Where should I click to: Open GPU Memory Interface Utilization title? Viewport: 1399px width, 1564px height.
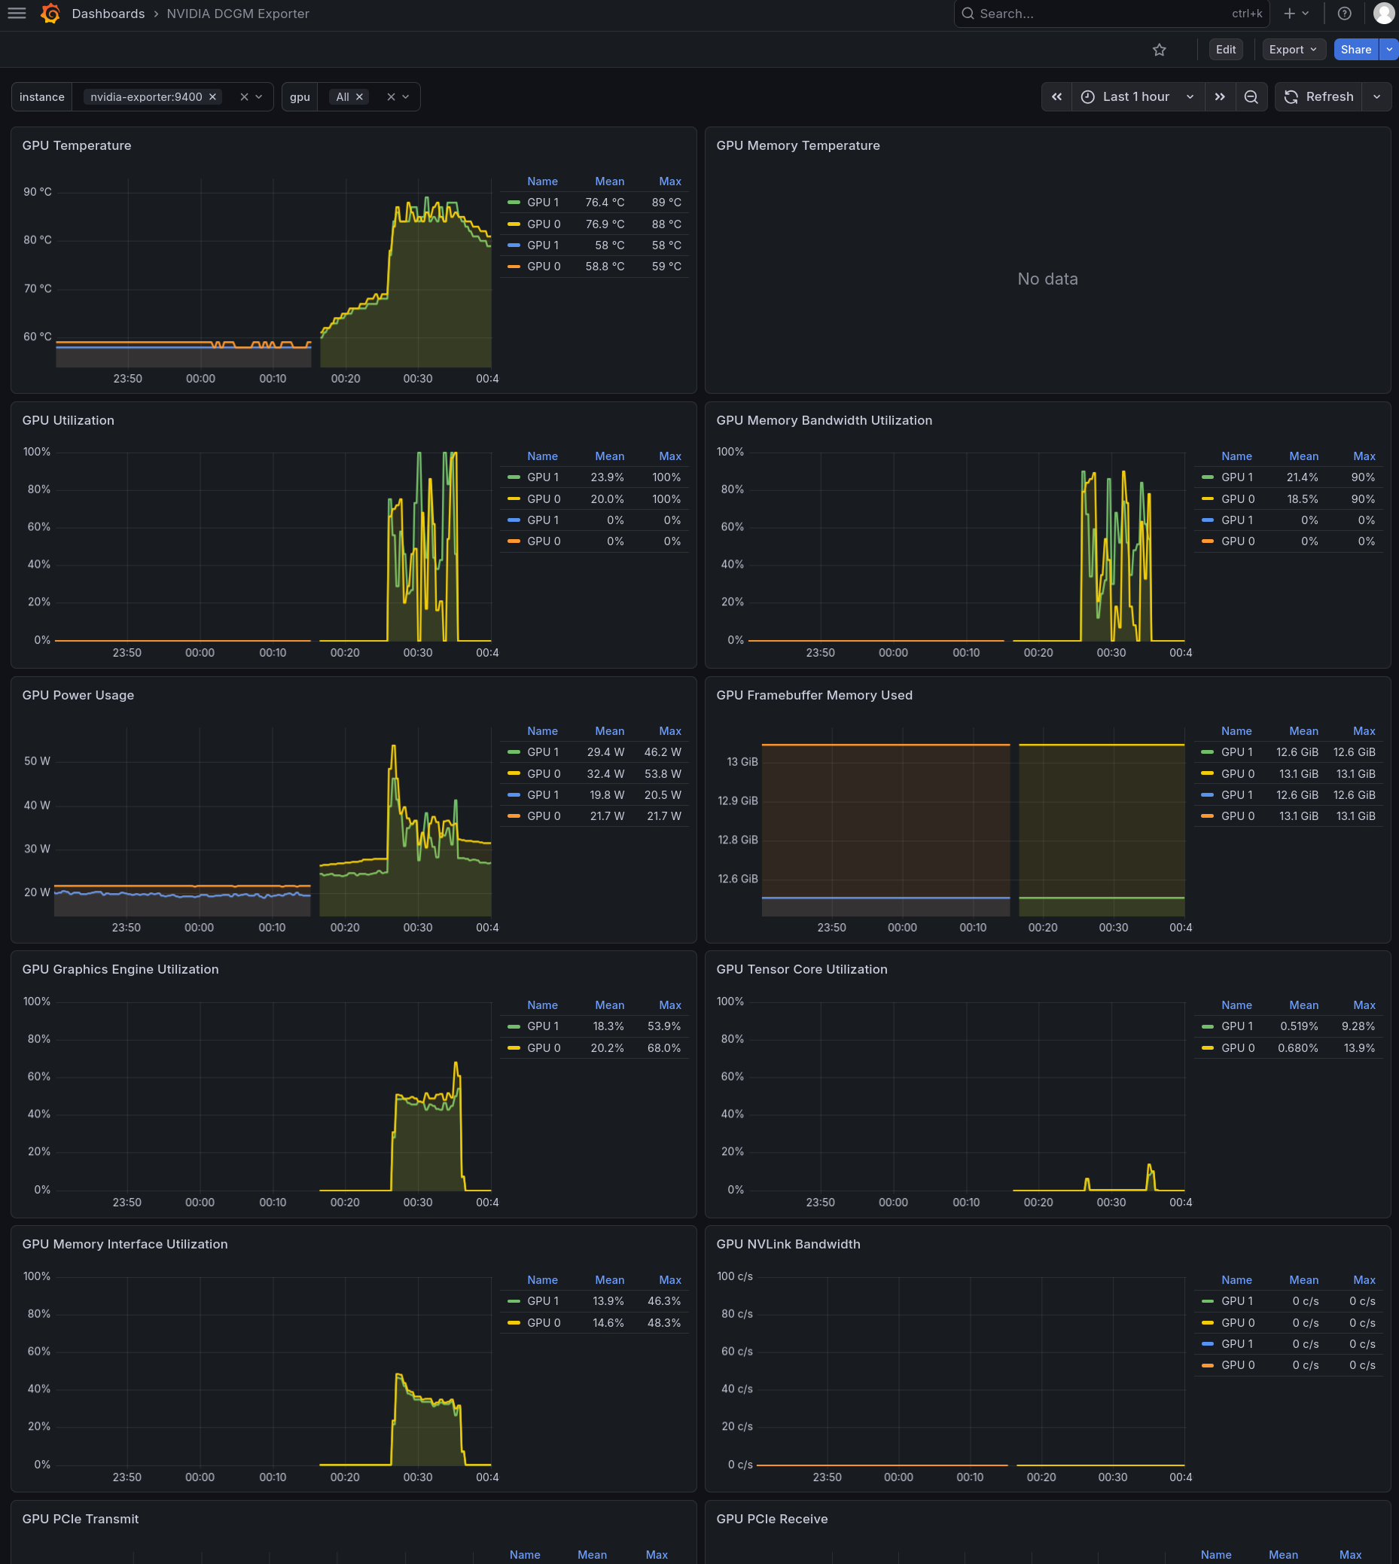[125, 1243]
